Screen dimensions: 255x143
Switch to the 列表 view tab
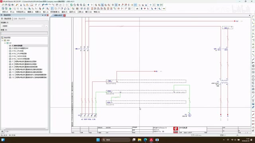point(7,131)
